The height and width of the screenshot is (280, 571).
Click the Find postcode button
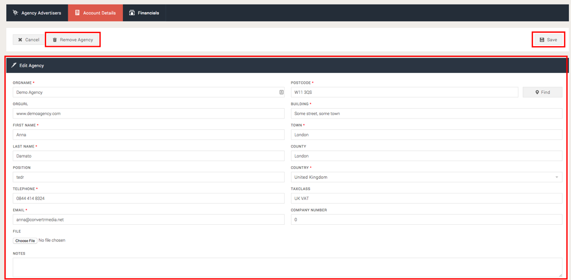[542, 92]
